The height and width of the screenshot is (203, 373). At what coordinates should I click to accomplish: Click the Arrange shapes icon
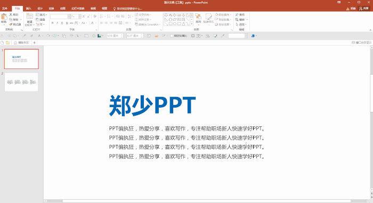pyautogui.click(x=198, y=17)
